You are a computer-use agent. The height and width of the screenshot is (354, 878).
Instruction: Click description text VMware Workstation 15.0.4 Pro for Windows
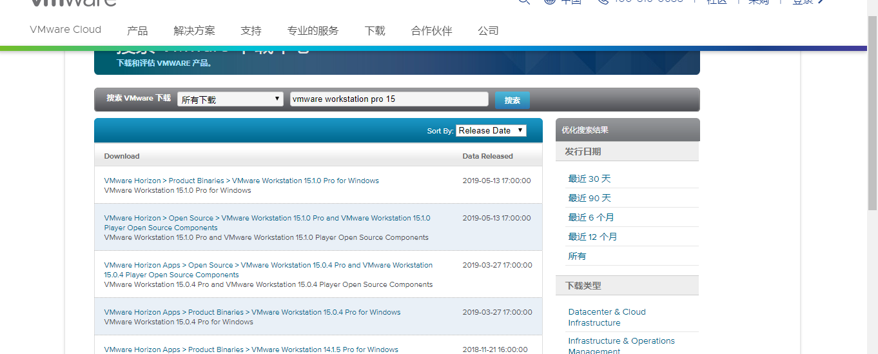(179, 322)
